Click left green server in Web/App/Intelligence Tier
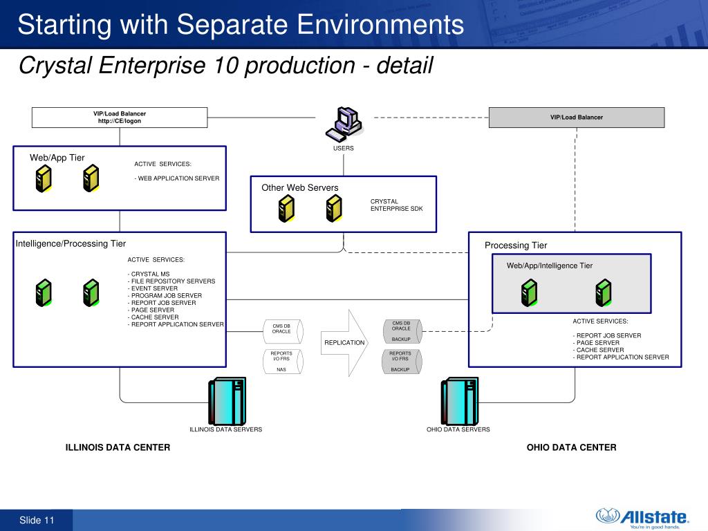 (x=529, y=292)
